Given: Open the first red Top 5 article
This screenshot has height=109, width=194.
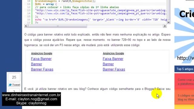Looking at the screenshot, I should coord(184,82).
